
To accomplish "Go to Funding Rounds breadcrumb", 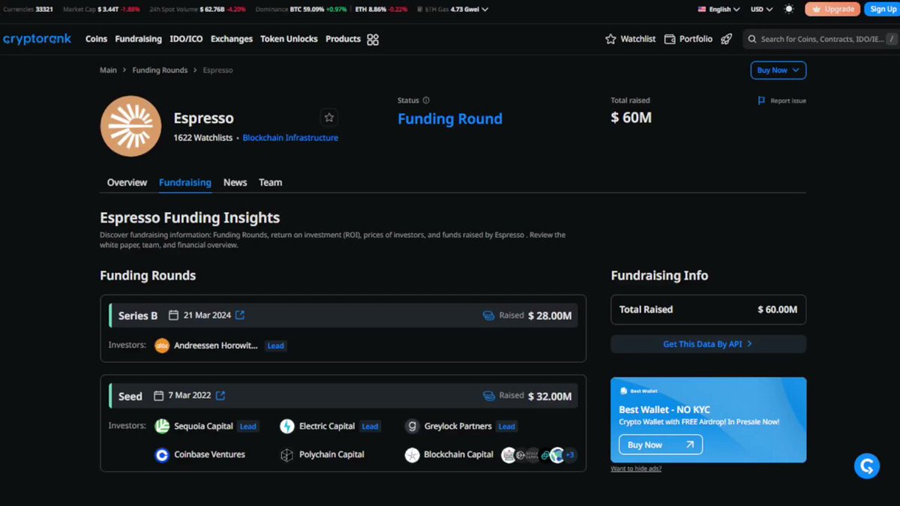I will point(160,70).
